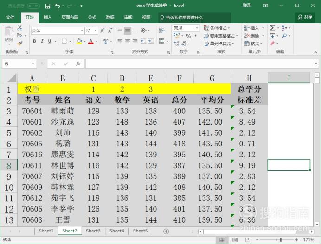Click the Delete cells button
This screenshot has height=244, width=321.
254,36
